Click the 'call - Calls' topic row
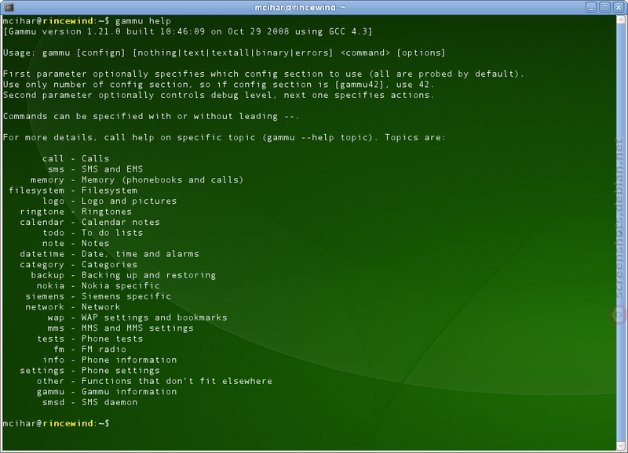The height and width of the screenshot is (453, 628). coord(75,159)
